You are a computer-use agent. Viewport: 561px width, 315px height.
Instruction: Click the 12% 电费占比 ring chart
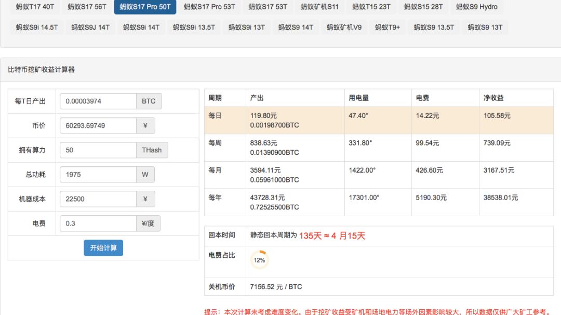(259, 260)
